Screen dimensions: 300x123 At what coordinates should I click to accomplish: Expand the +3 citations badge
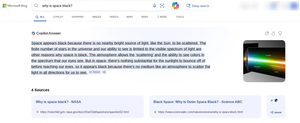[x=104, y=72]
